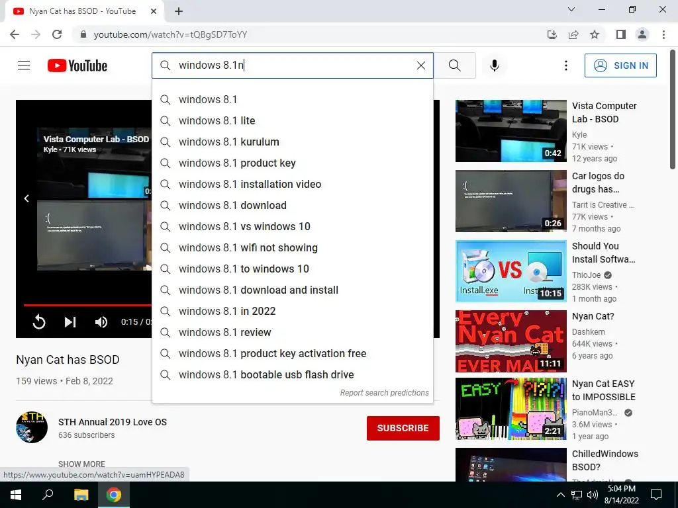Open Chrome three-dot menu
The image size is (678, 508).
663,34
